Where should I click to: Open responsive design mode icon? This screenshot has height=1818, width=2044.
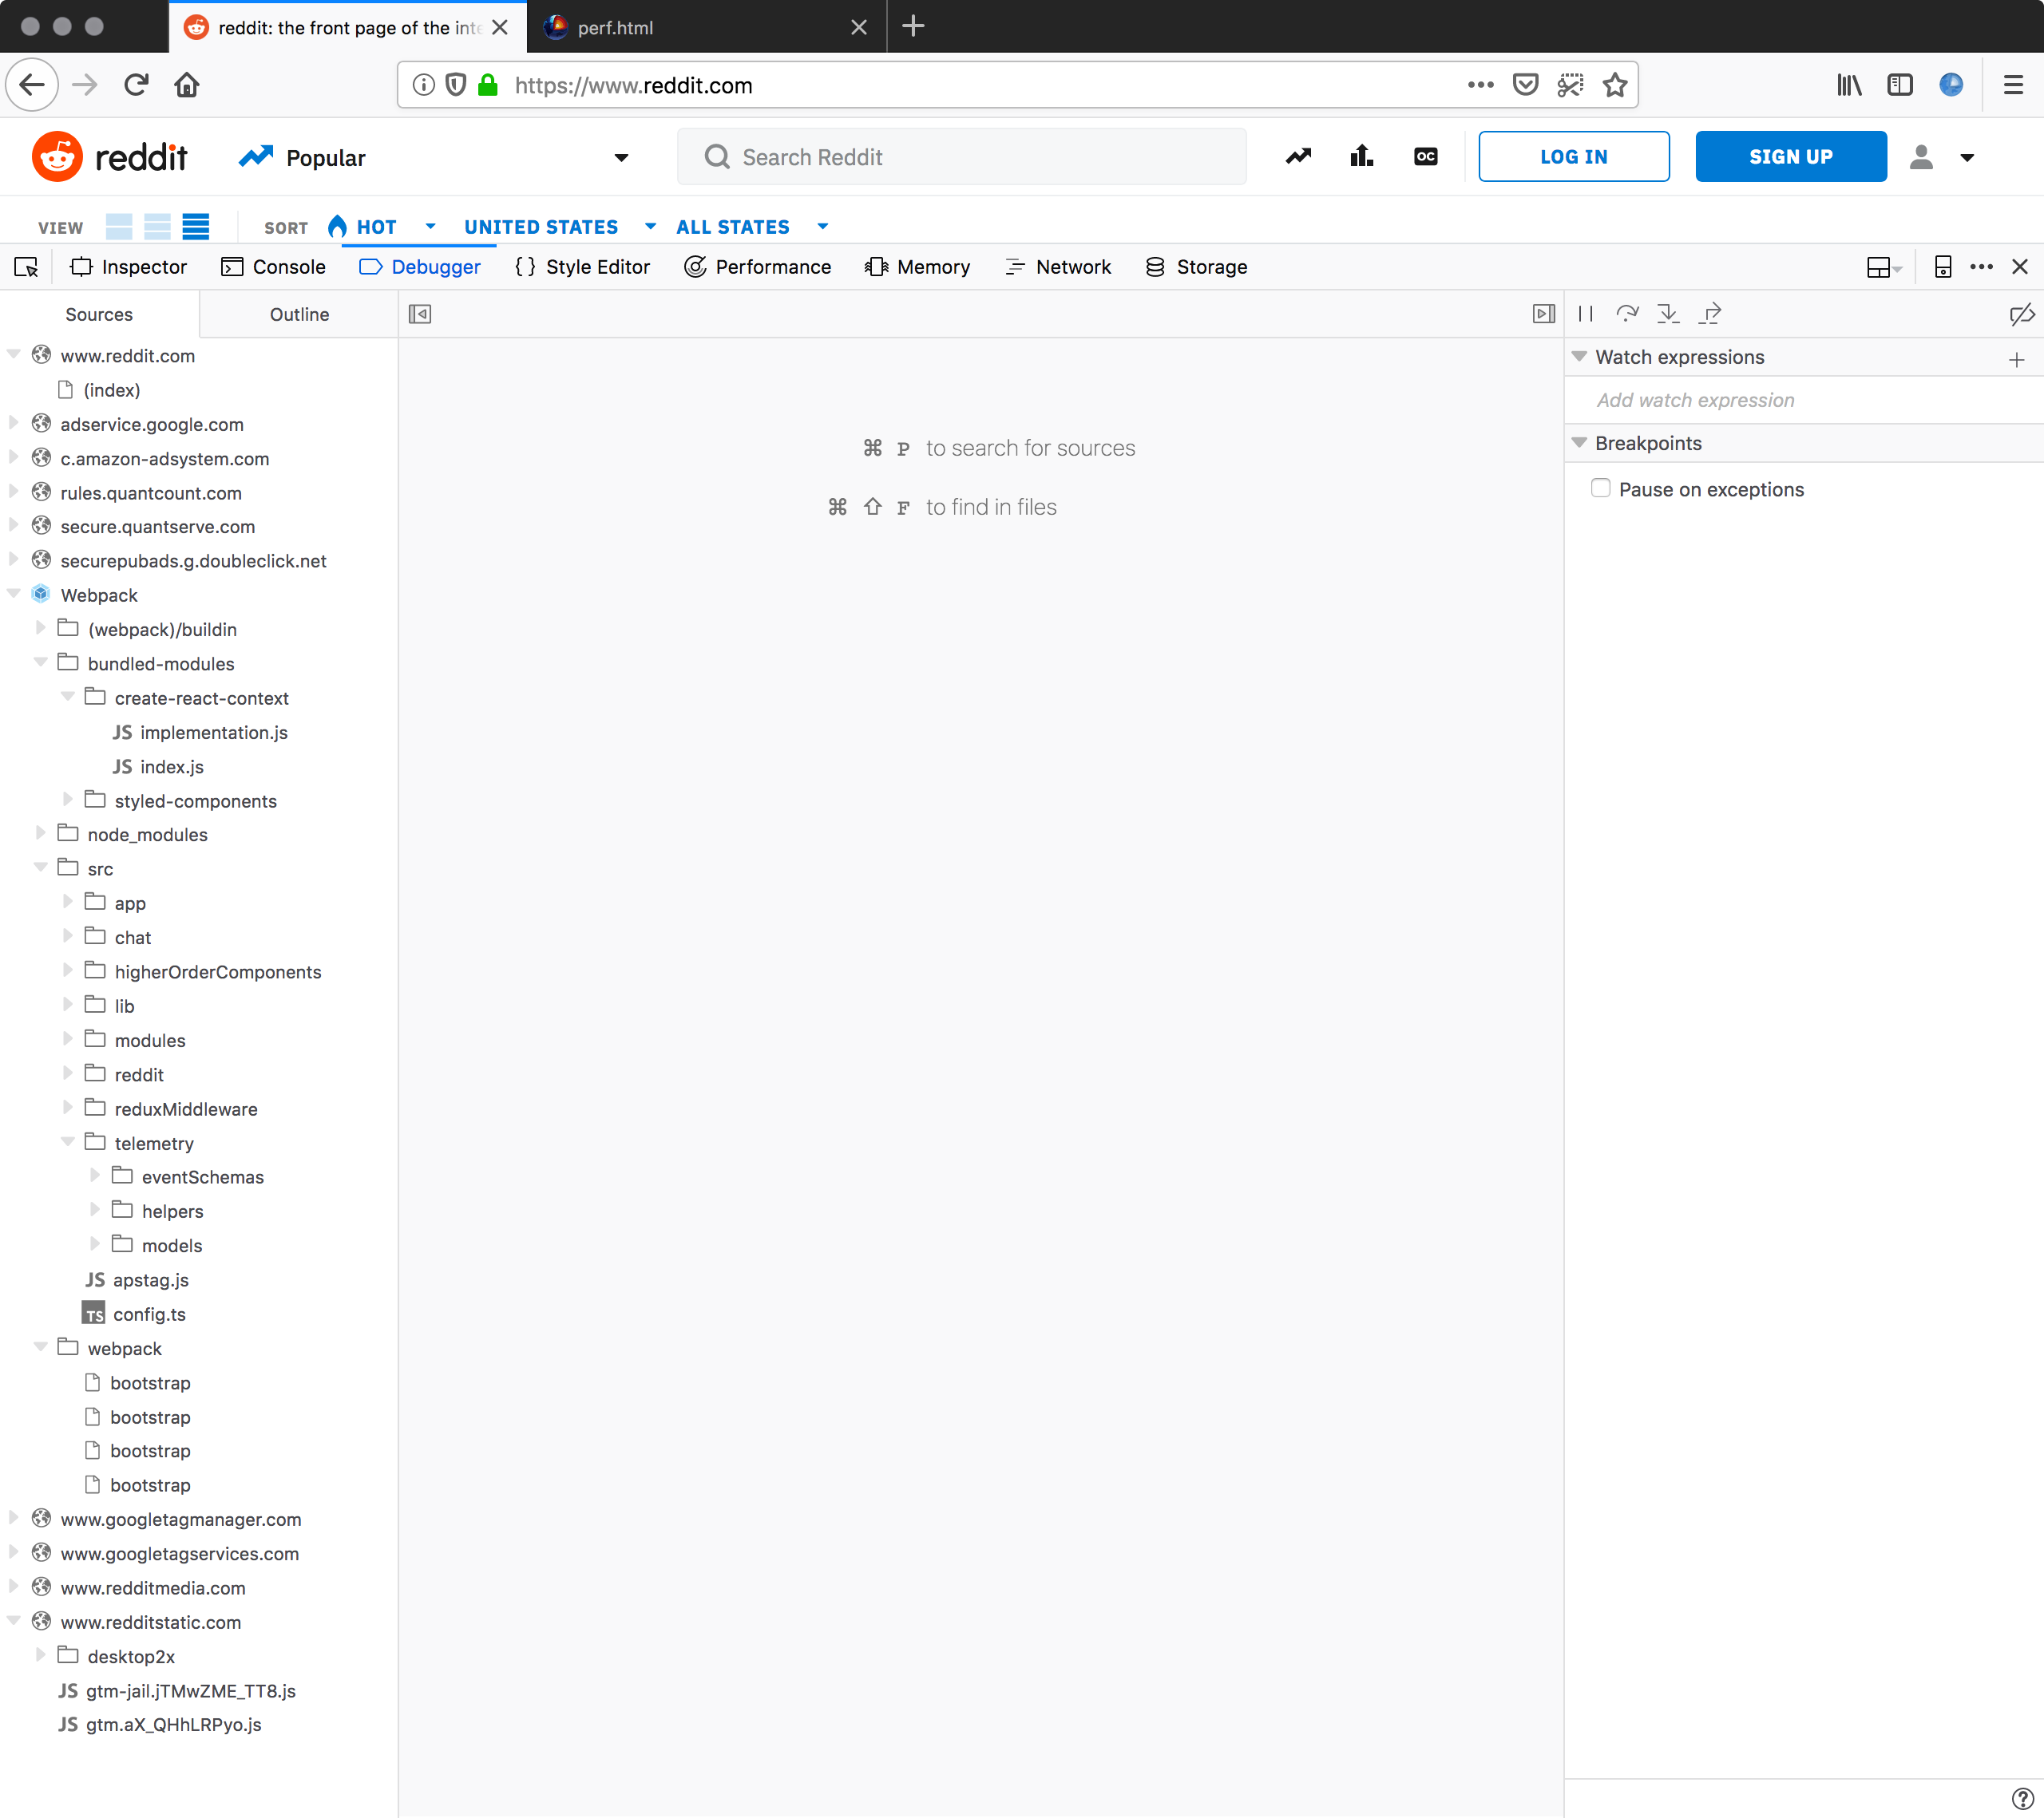coord(1942,267)
